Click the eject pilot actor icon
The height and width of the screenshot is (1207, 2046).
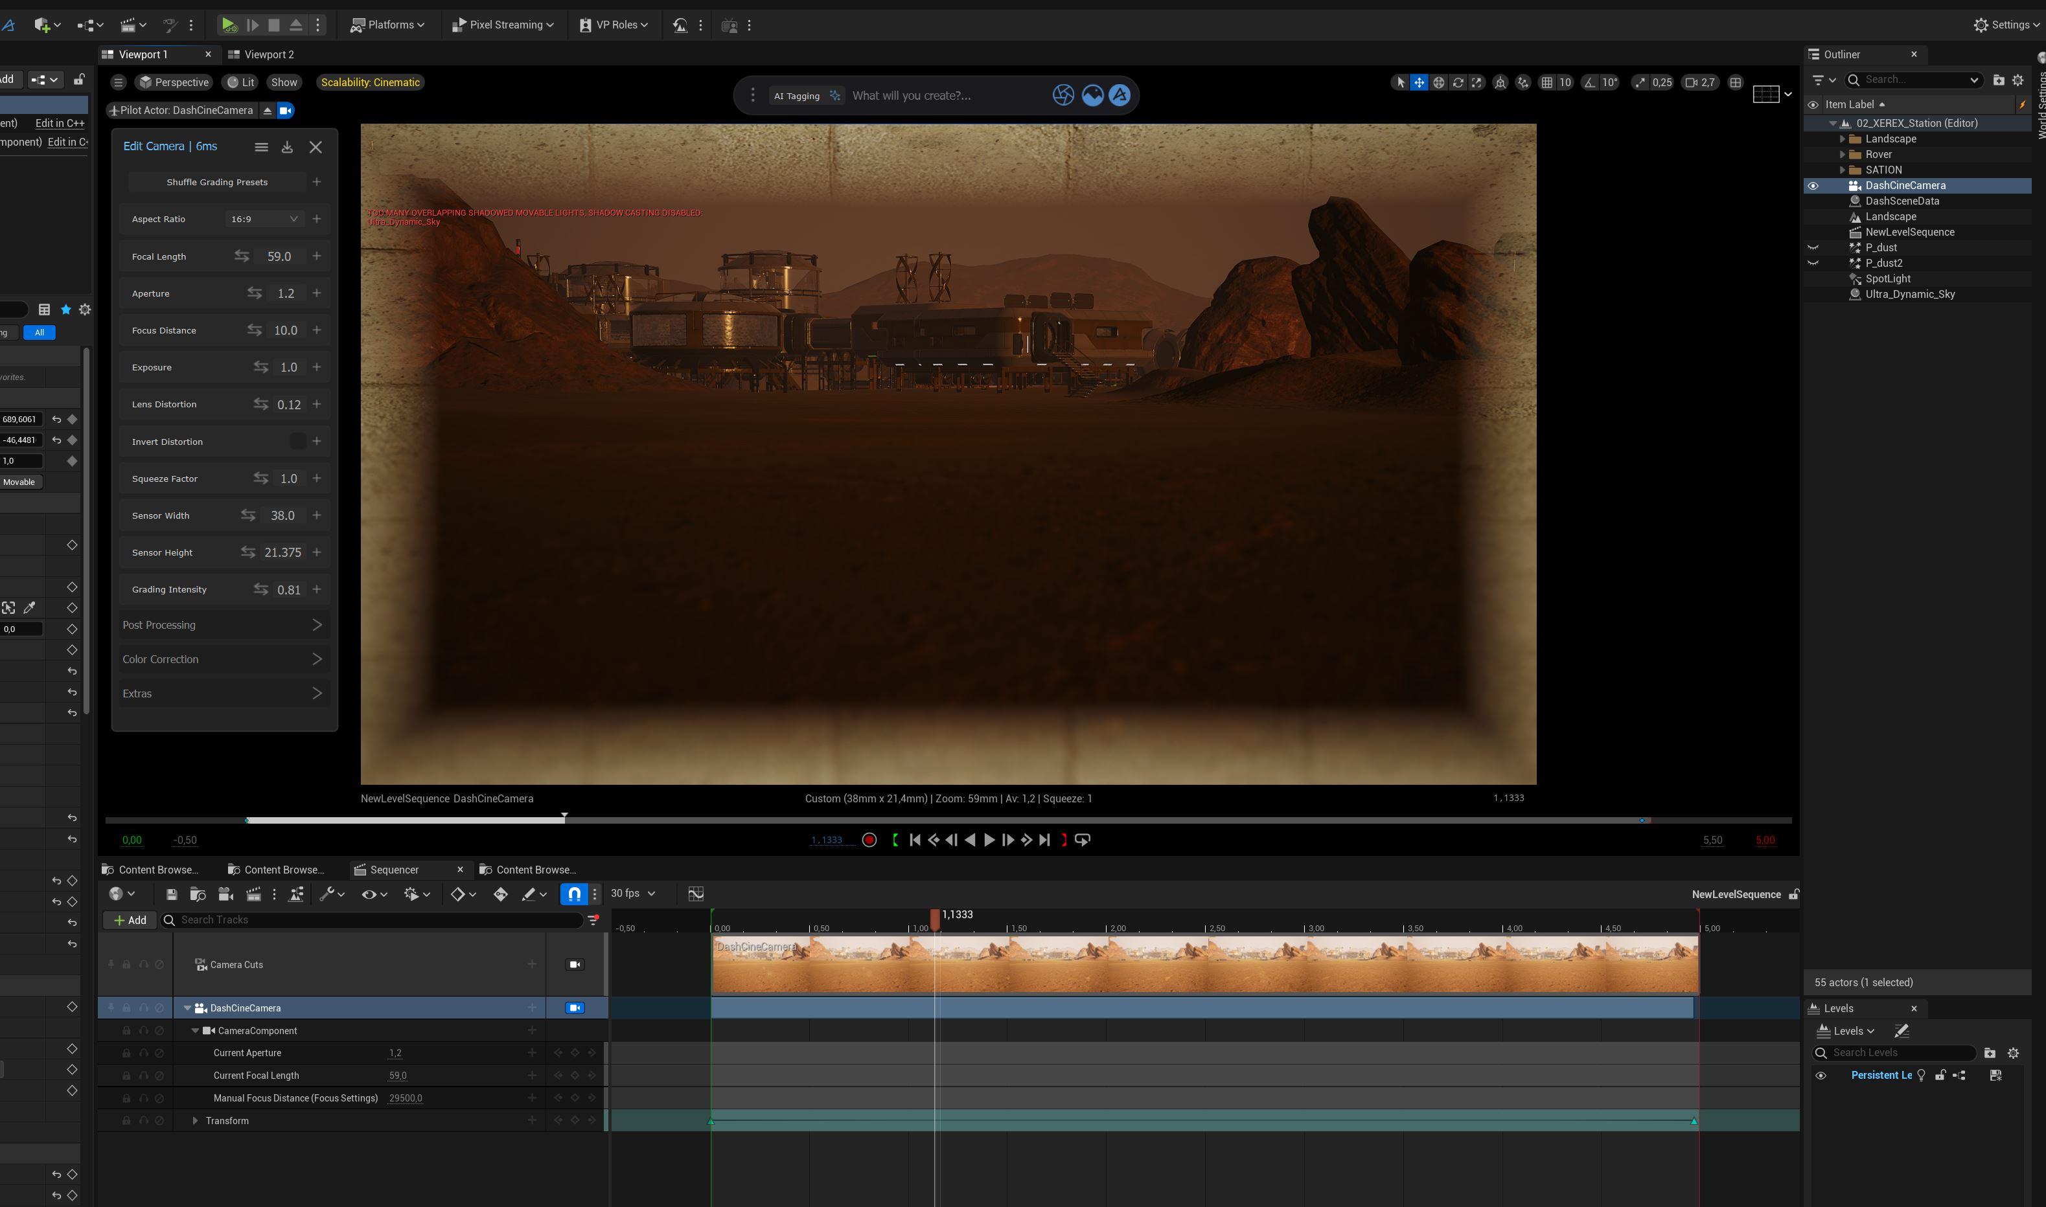click(267, 111)
